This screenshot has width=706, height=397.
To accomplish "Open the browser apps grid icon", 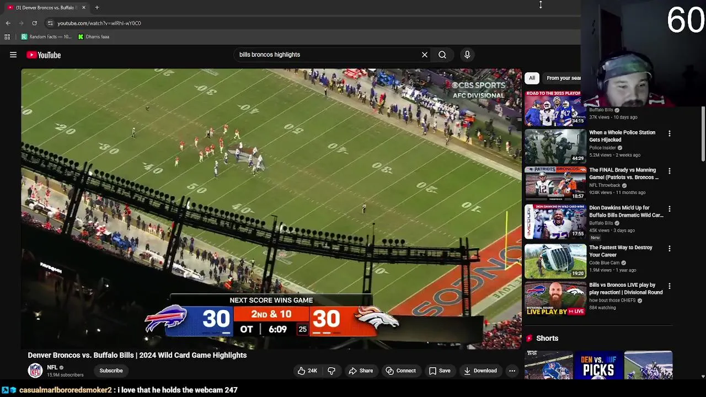I will point(7,37).
